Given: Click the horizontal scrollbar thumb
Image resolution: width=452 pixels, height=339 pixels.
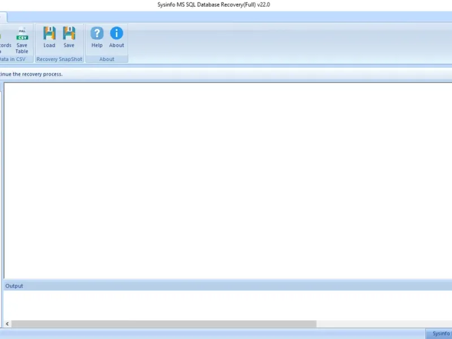Looking at the screenshot, I should (164, 324).
